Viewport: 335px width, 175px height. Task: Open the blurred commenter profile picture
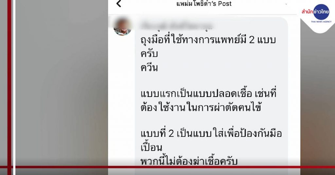click(122, 27)
